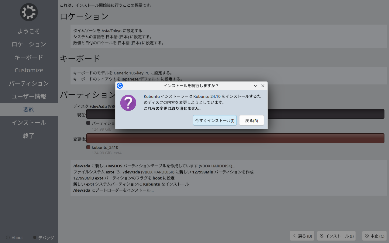This screenshot has width=389, height=243.
Task: Click the "現在:" label
Action: click(x=81, y=115)
